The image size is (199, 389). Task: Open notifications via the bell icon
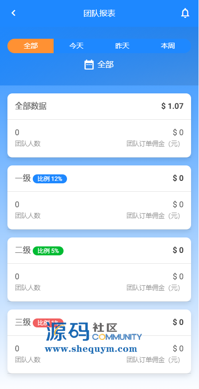point(185,13)
